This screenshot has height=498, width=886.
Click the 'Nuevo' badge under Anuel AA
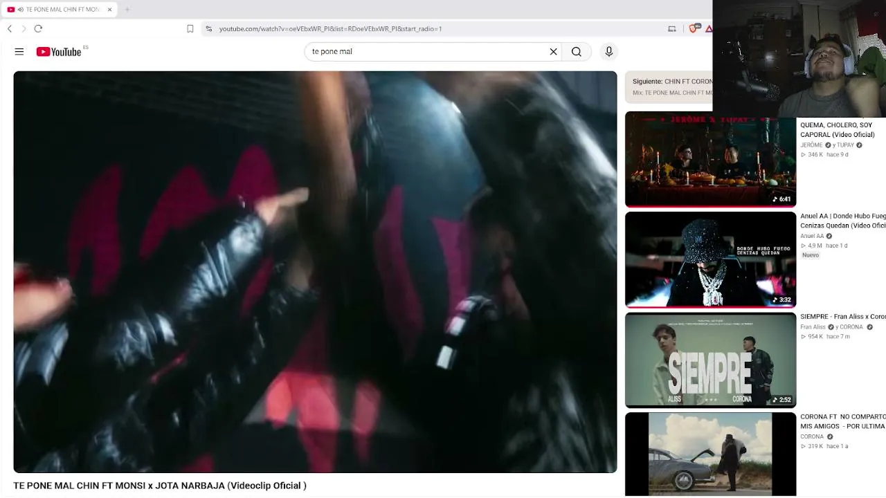pos(811,255)
